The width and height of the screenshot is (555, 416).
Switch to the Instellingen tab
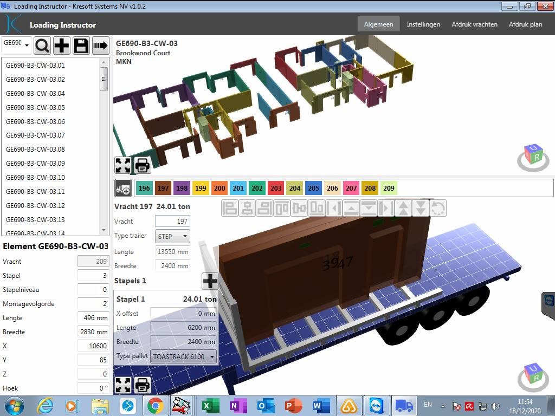click(x=423, y=24)
